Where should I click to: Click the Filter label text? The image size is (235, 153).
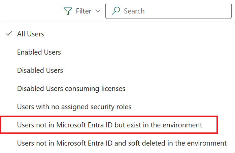[83, 11]
